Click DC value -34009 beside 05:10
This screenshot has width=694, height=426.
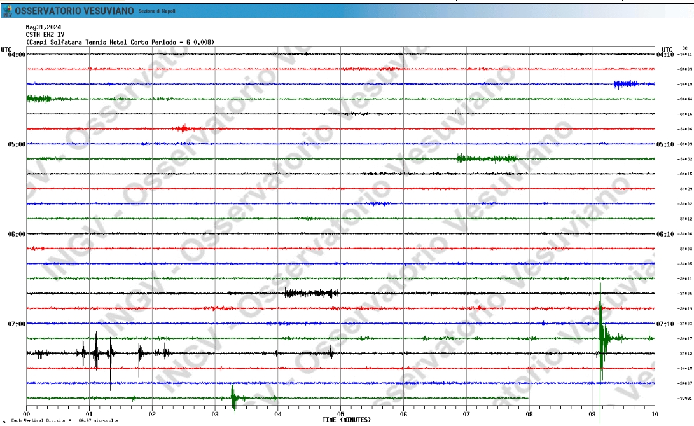coord(685,144)
